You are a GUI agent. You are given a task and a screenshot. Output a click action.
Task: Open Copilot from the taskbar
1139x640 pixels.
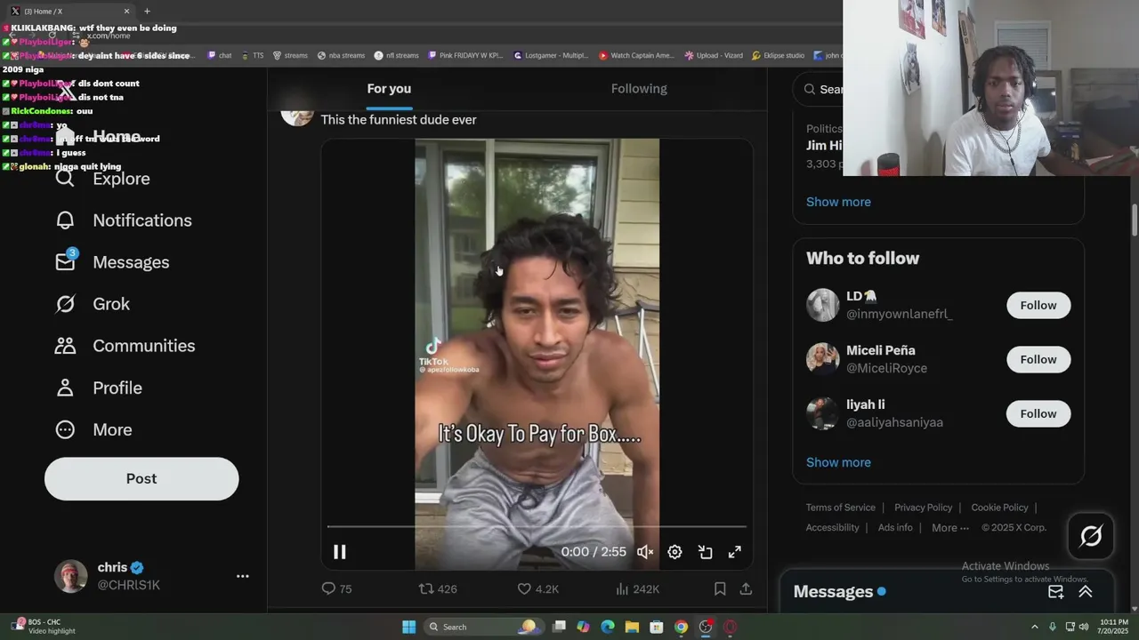(x=583, y=627)
